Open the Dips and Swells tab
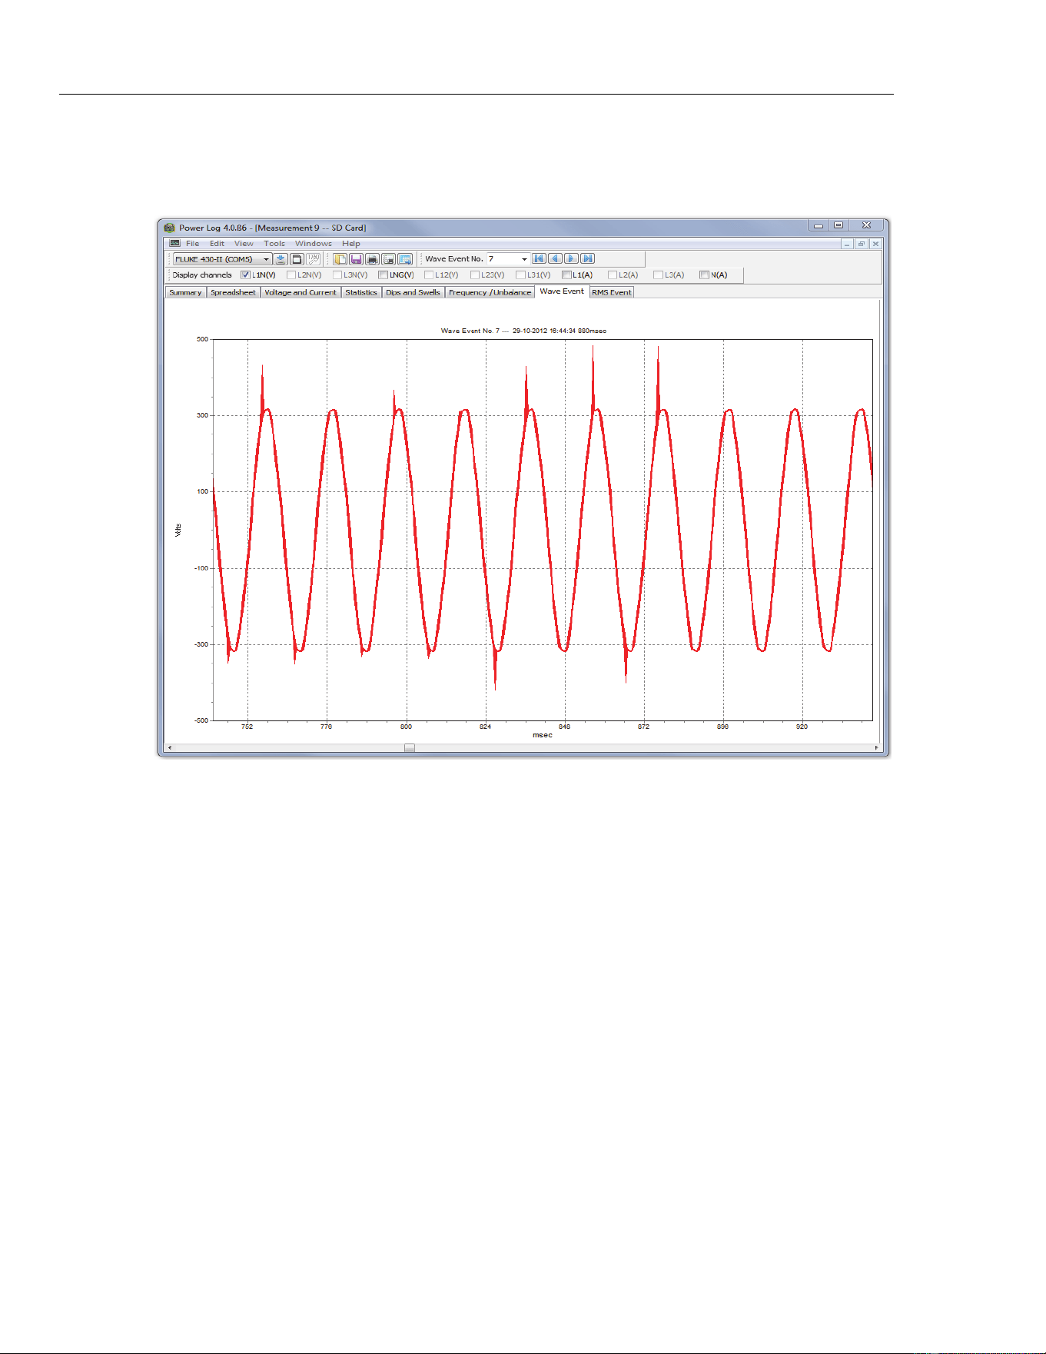The height and width of the screenshot is (1354, 1046). point(413,292)
